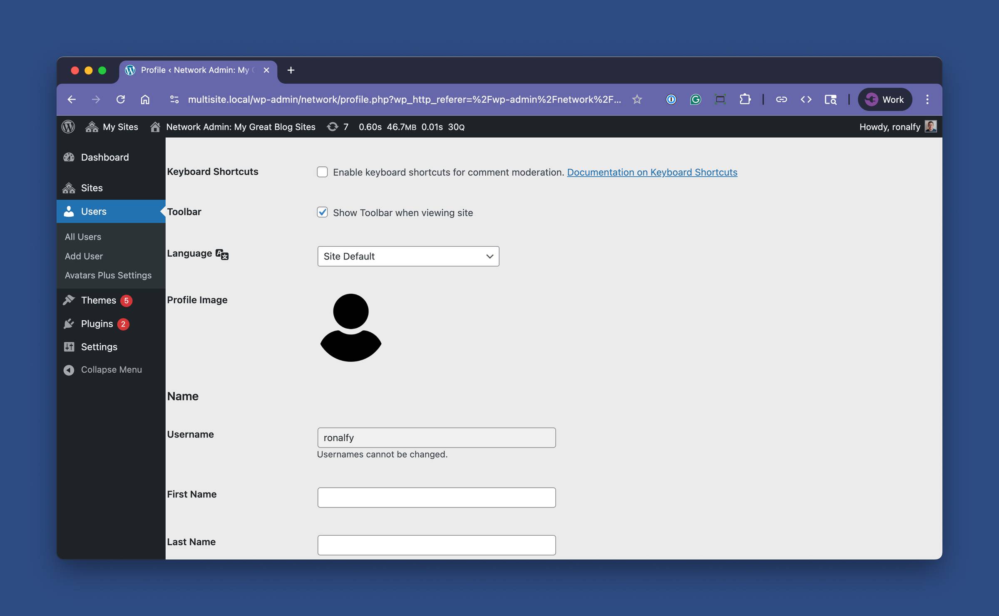Open the 1Password extension icon
999x616 pixels.
click(671, 99)
